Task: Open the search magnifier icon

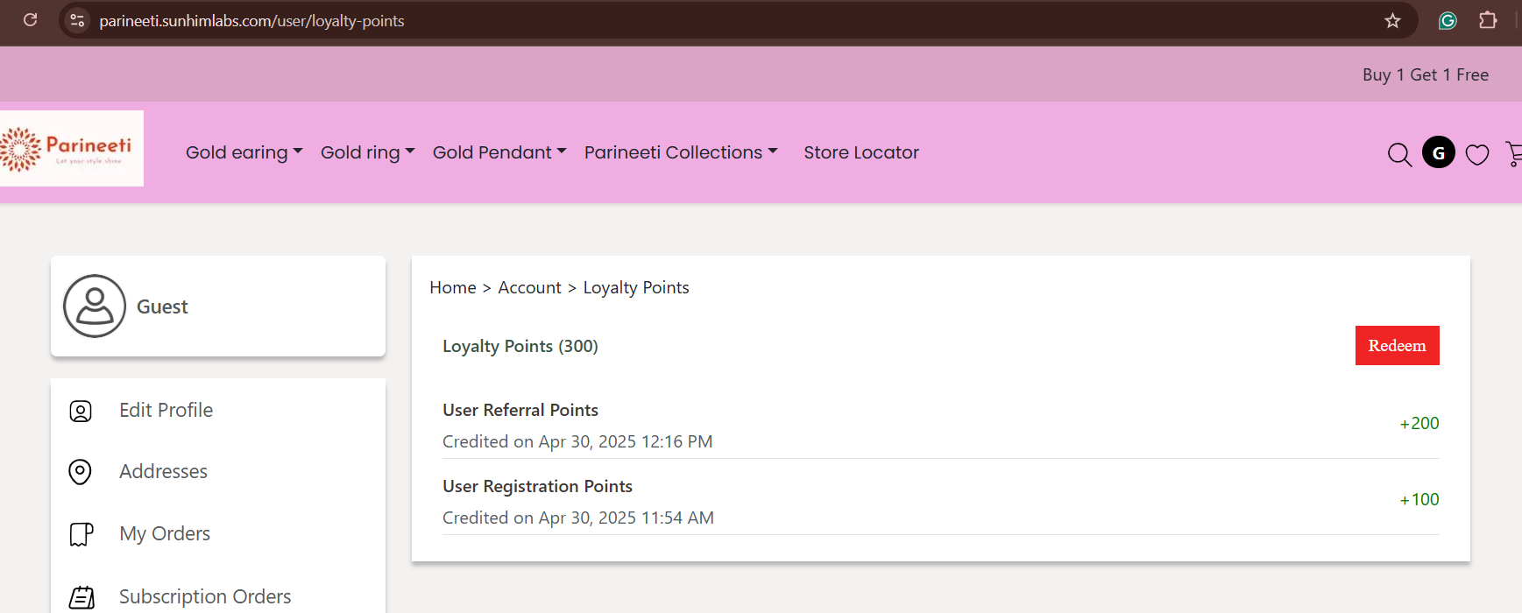Action: [1399, 154]
